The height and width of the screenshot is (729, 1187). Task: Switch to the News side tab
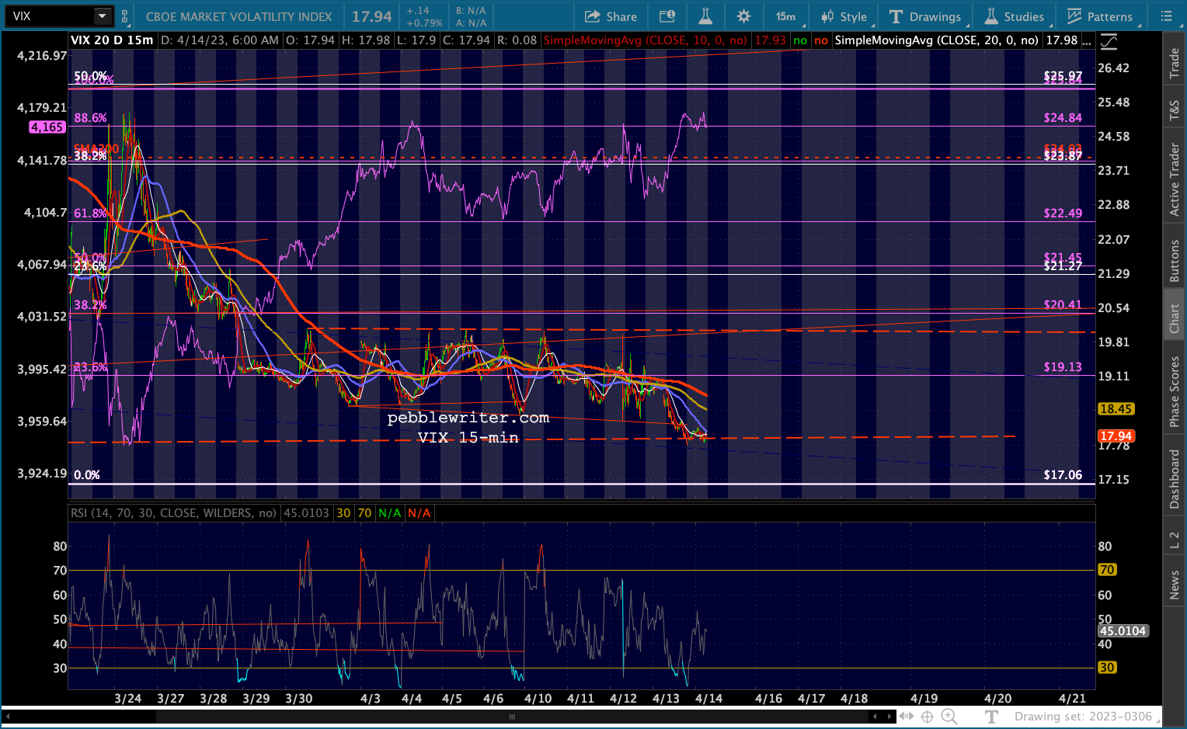point(1175,585)
